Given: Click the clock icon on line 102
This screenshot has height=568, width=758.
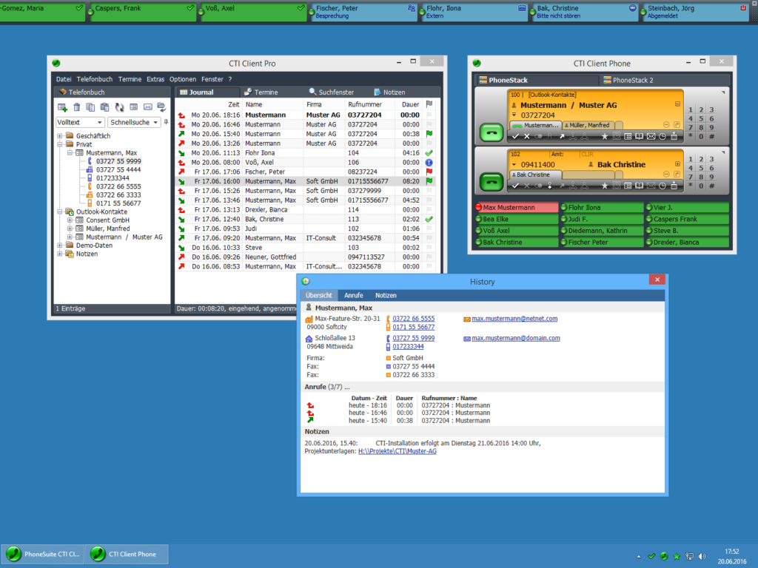Looking at the screenshot, I should [663, 186].
